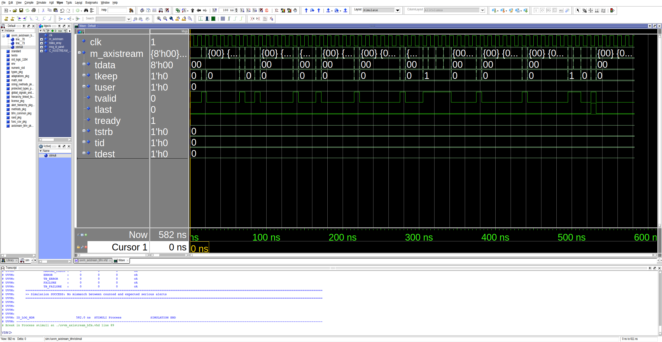Click the Zoom In magnifier icon
The height and width of the screenshot is (342, 662).
[159, 19]
